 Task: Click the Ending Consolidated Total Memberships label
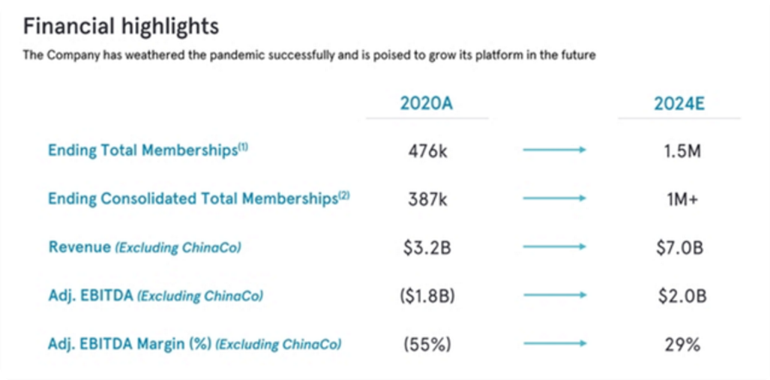198,199
